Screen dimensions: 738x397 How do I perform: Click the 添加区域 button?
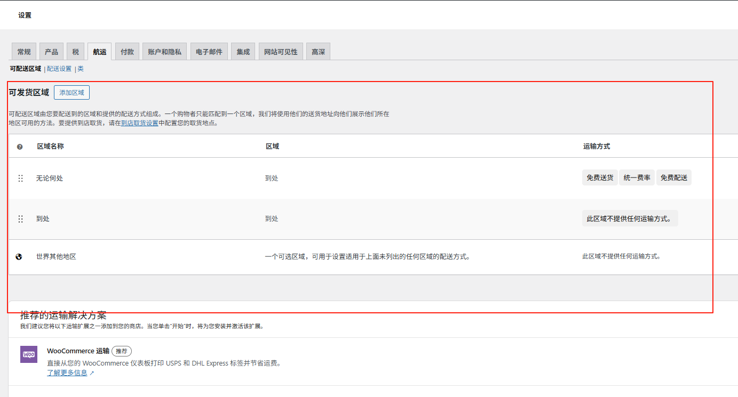coord(72,93)
